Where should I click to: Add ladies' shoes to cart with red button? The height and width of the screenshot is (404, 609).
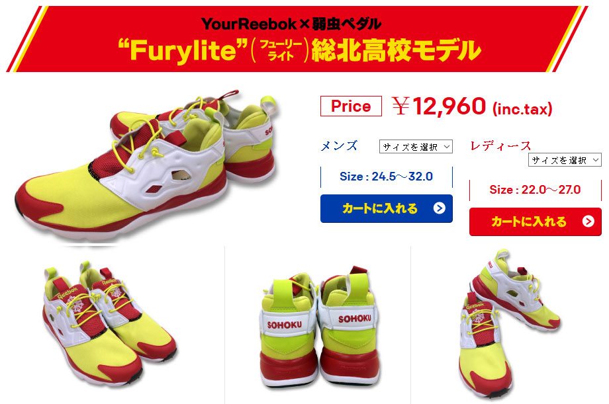pos(536,222)
